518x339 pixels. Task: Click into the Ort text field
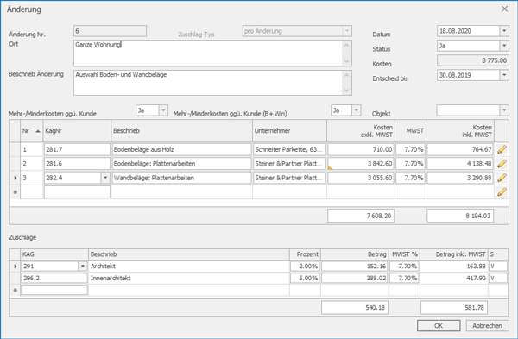(212, 53)
